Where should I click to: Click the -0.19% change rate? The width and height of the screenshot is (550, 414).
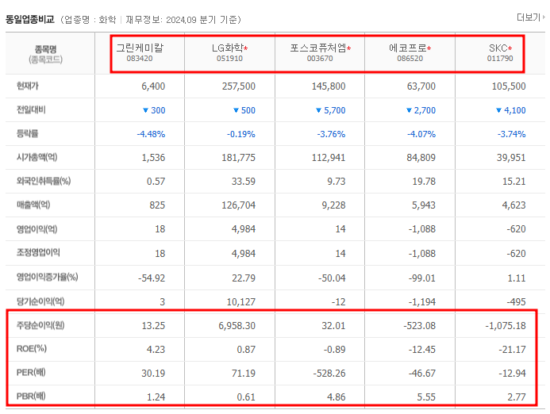[x=241, y=134]
